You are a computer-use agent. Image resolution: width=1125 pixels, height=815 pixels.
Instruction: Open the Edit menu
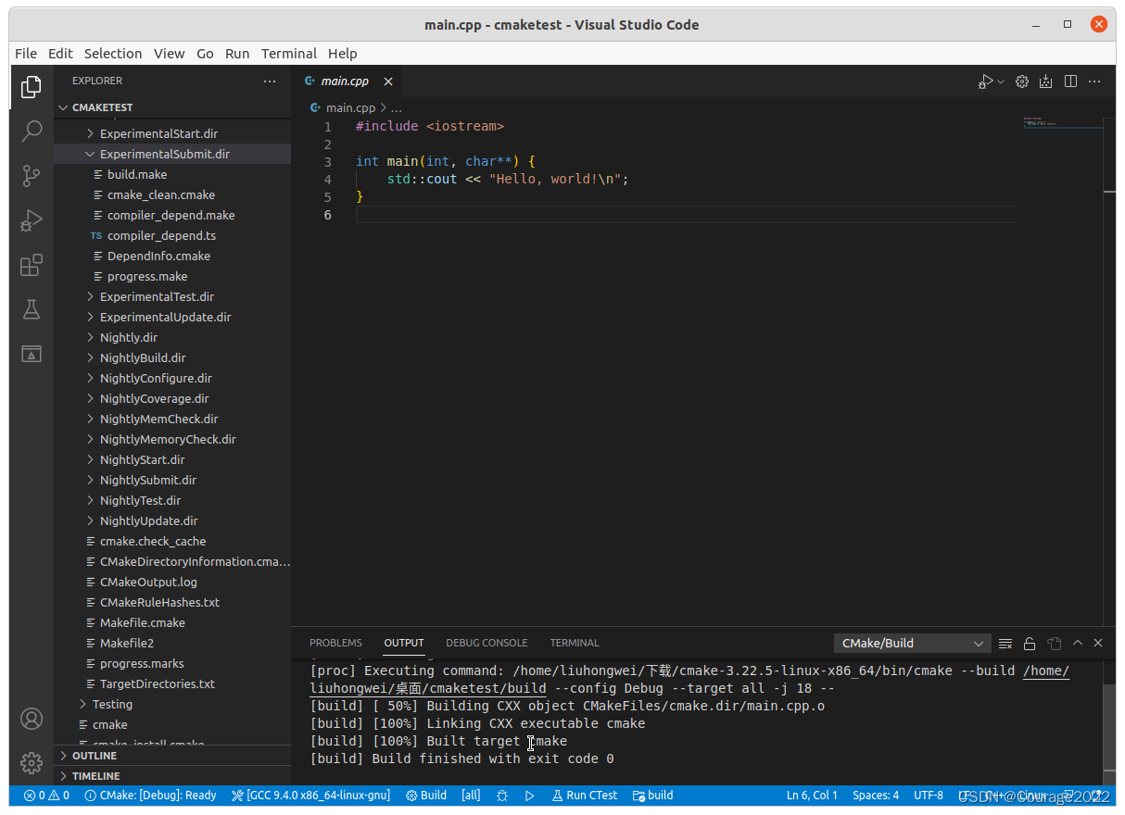click(60, 54)
